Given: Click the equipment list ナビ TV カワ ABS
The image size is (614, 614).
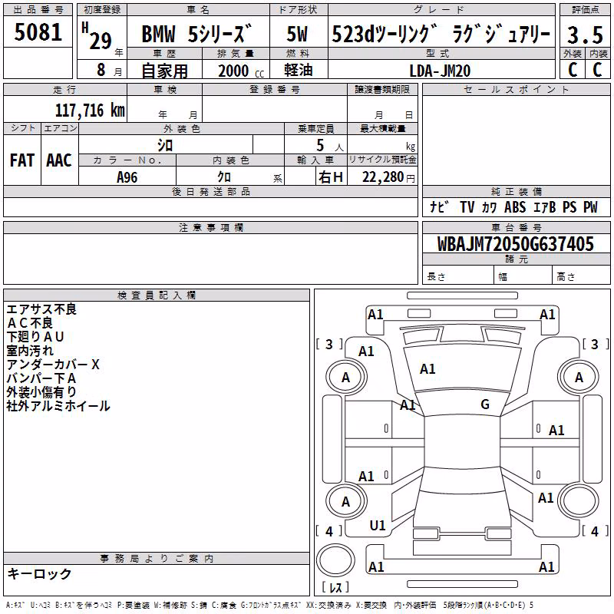Looking at the screenshot, I should click(x=477, y=206).
